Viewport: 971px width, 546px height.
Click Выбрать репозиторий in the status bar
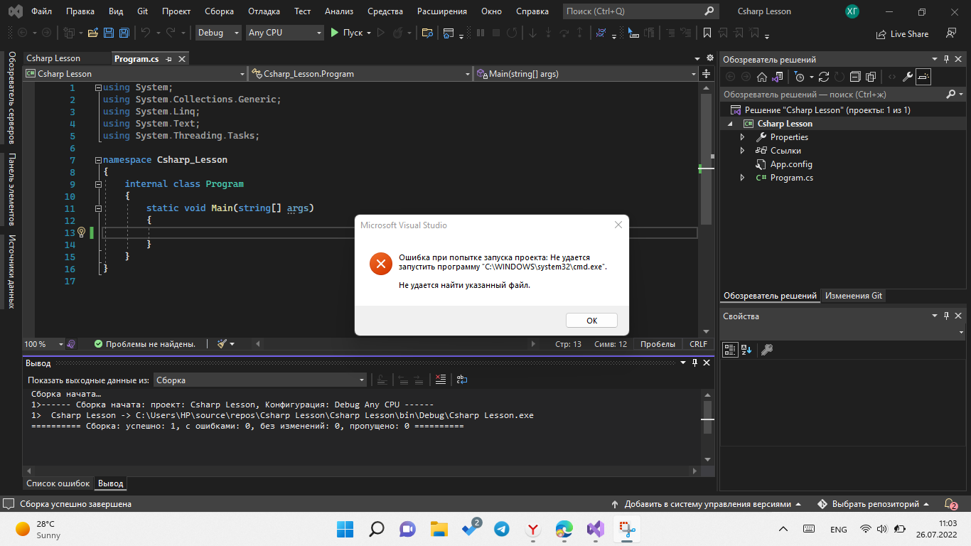[x=874, y=504]
